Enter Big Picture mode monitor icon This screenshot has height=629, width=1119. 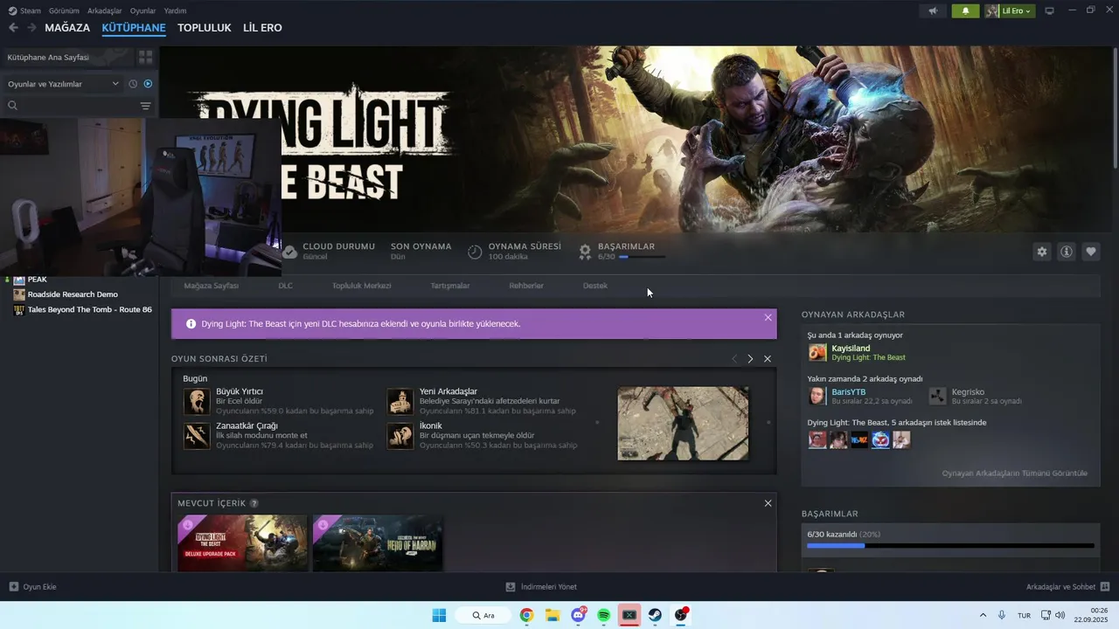point(1050,10)
